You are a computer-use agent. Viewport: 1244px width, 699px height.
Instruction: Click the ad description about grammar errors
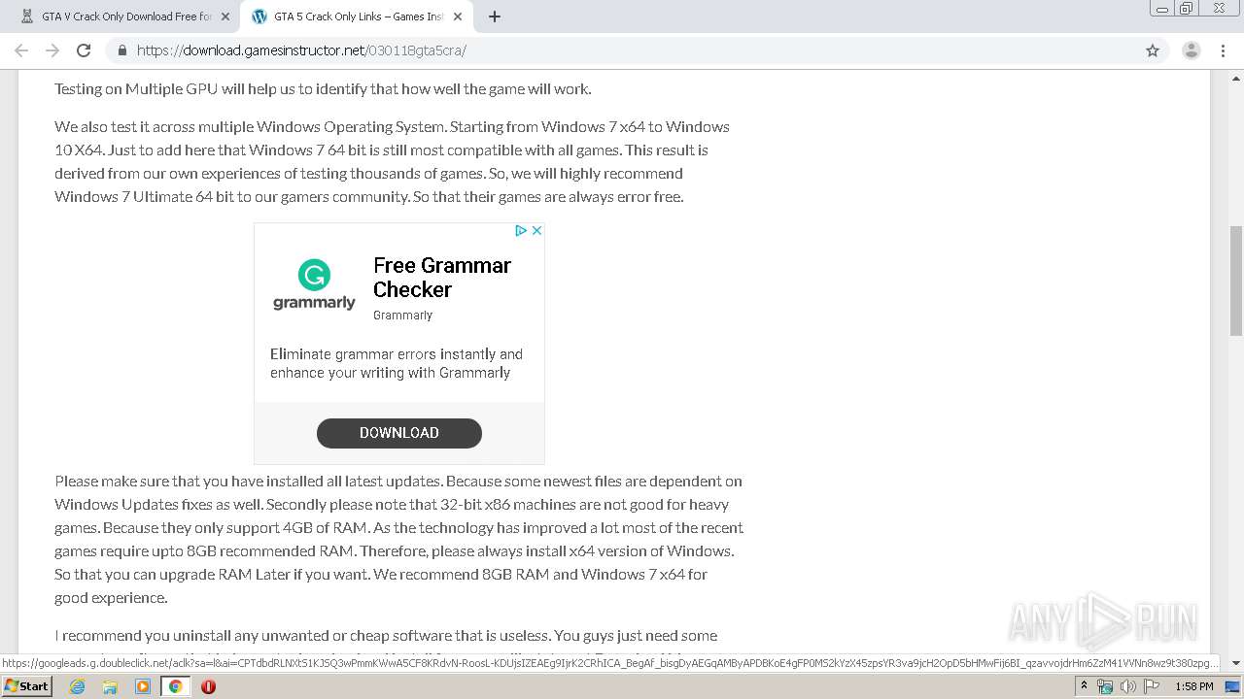point(397,363)
